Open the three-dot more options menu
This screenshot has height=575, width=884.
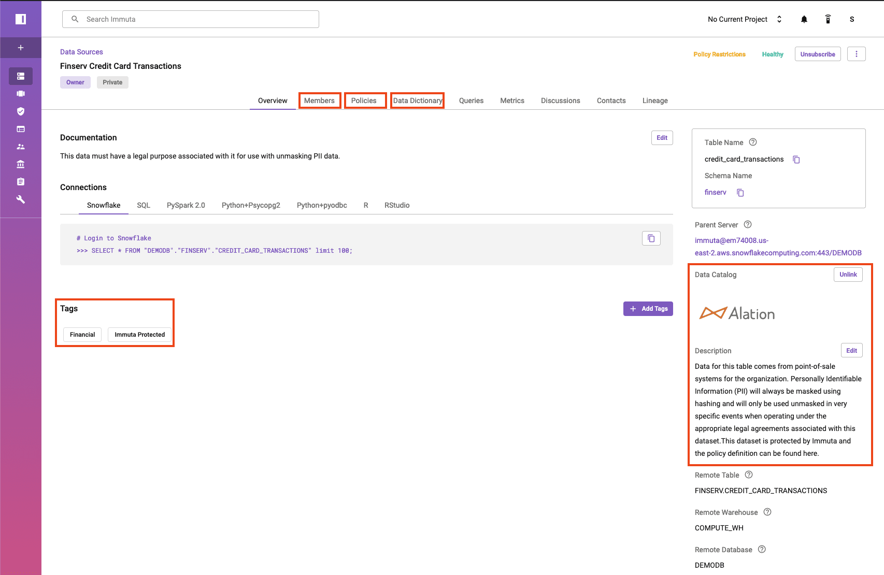coord(856,54)
